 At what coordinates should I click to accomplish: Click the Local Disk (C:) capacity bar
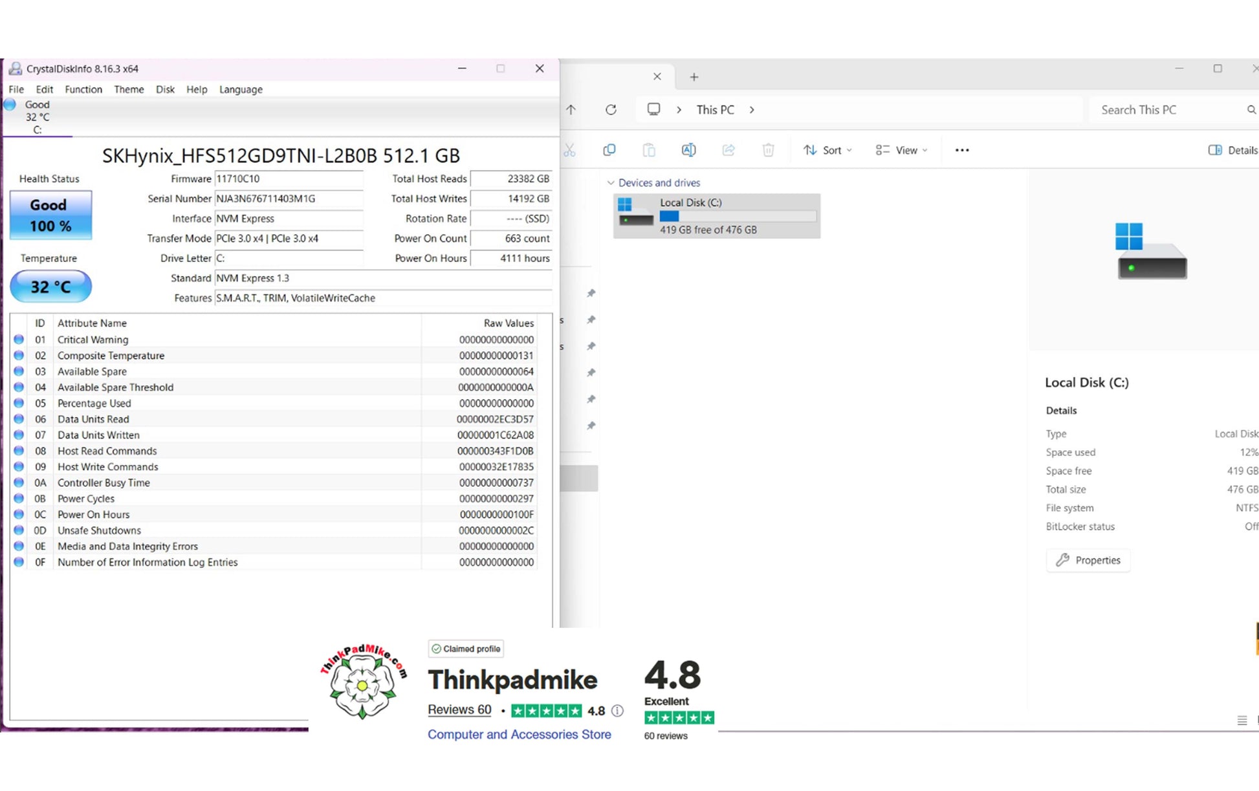[x=738, y=216]
